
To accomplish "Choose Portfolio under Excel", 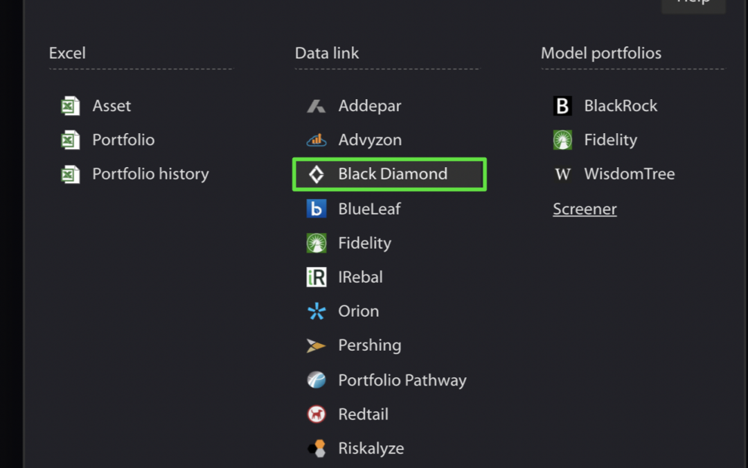I will pos(123,140).
